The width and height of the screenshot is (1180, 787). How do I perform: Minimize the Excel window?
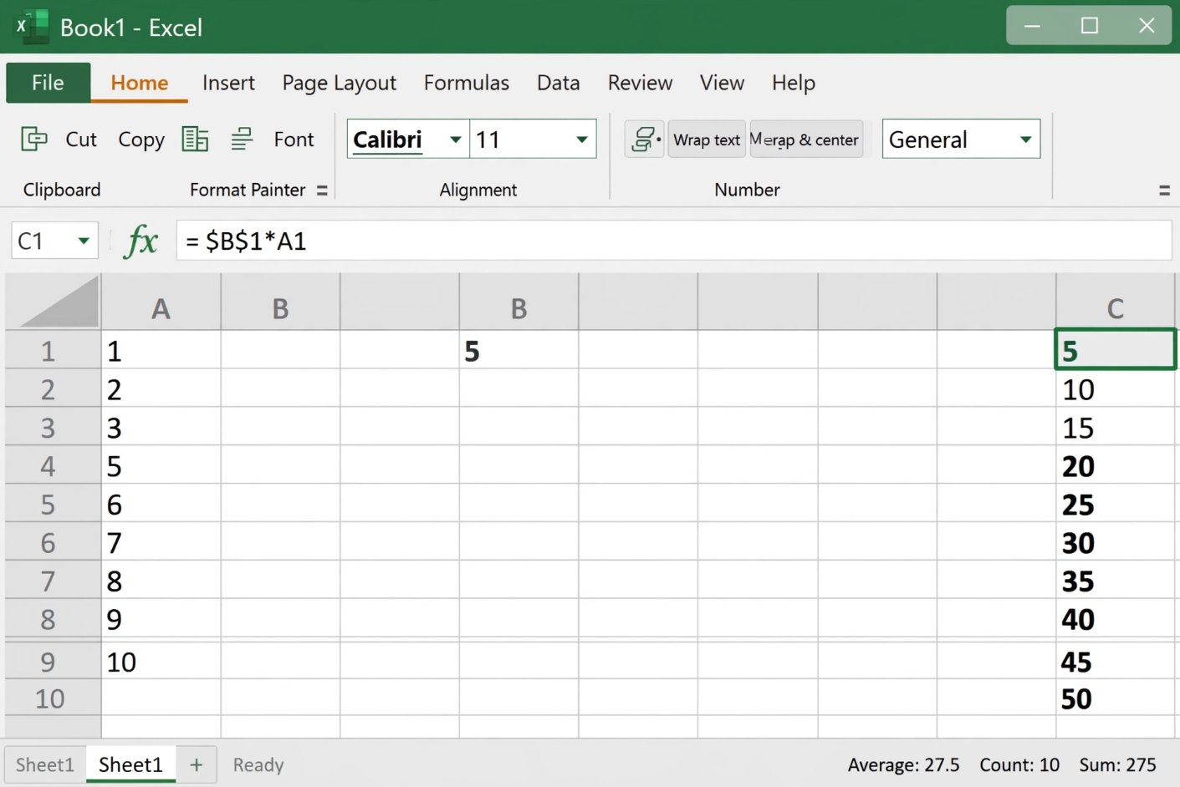(1033, 26)
